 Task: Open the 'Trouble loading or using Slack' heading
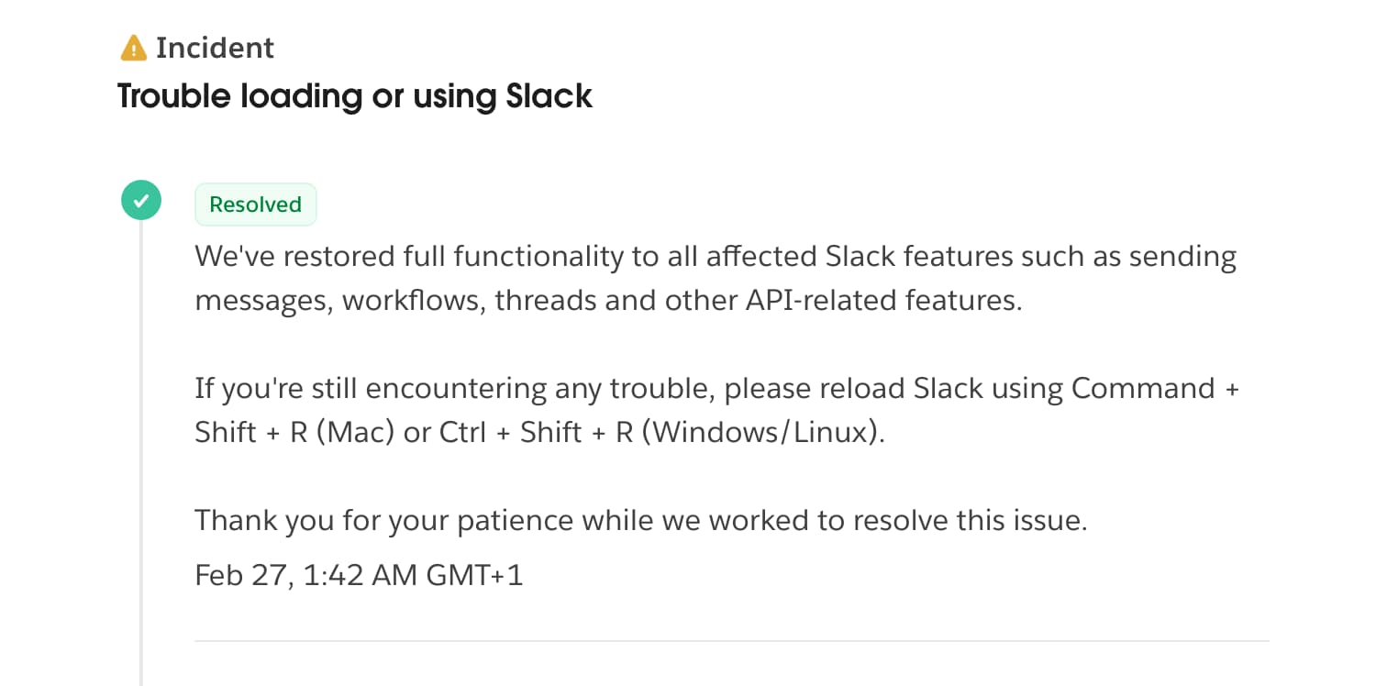pos(355,95)
